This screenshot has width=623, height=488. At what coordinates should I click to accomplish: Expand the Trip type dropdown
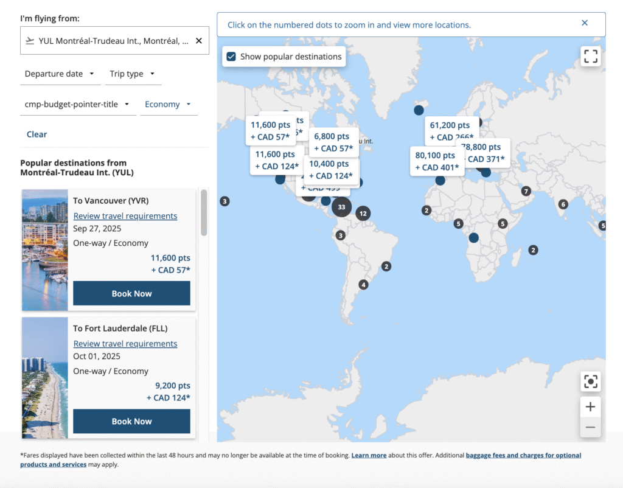[133, 74]
